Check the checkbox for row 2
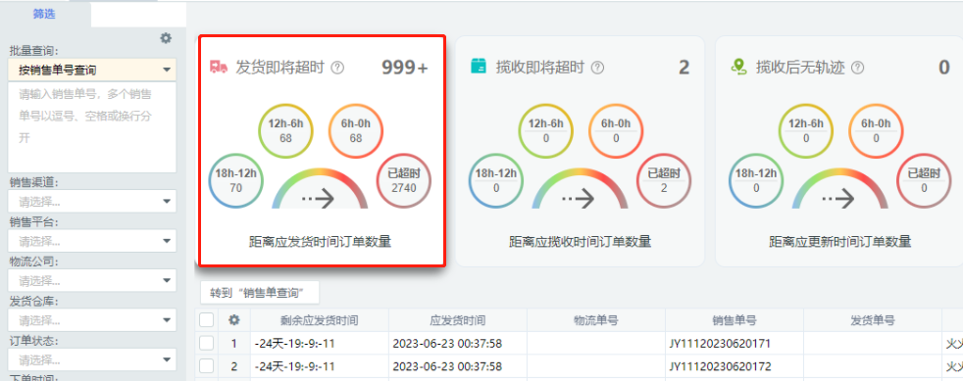 [x=207, y=366]
